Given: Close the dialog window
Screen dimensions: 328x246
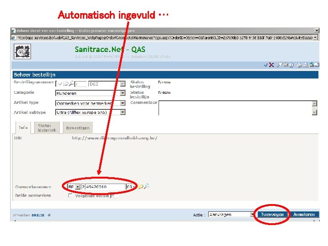Looking at the screenshot, I should pyautogui.click(x=317, y=31).
